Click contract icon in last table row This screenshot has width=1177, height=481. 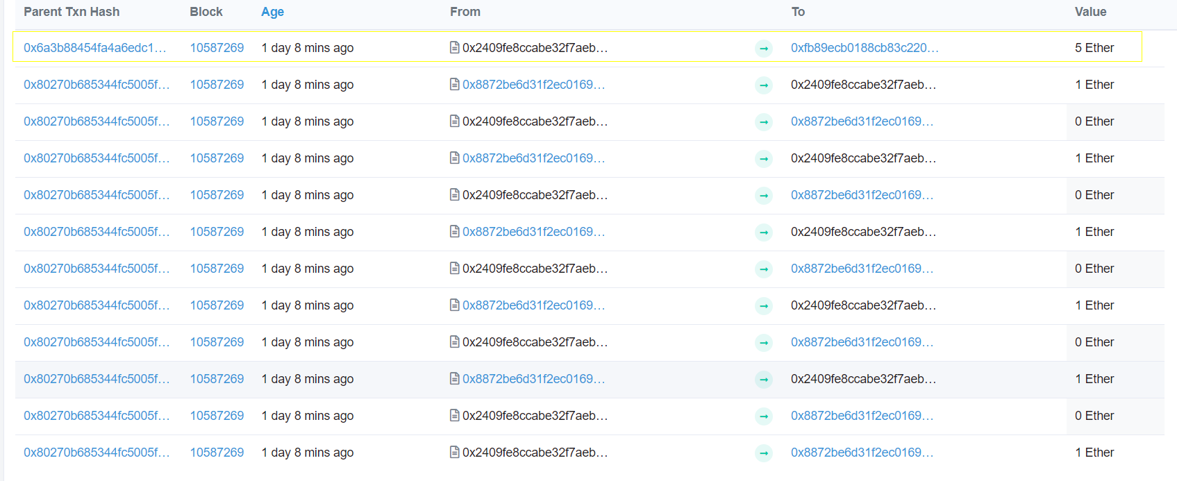pos(455,453)
